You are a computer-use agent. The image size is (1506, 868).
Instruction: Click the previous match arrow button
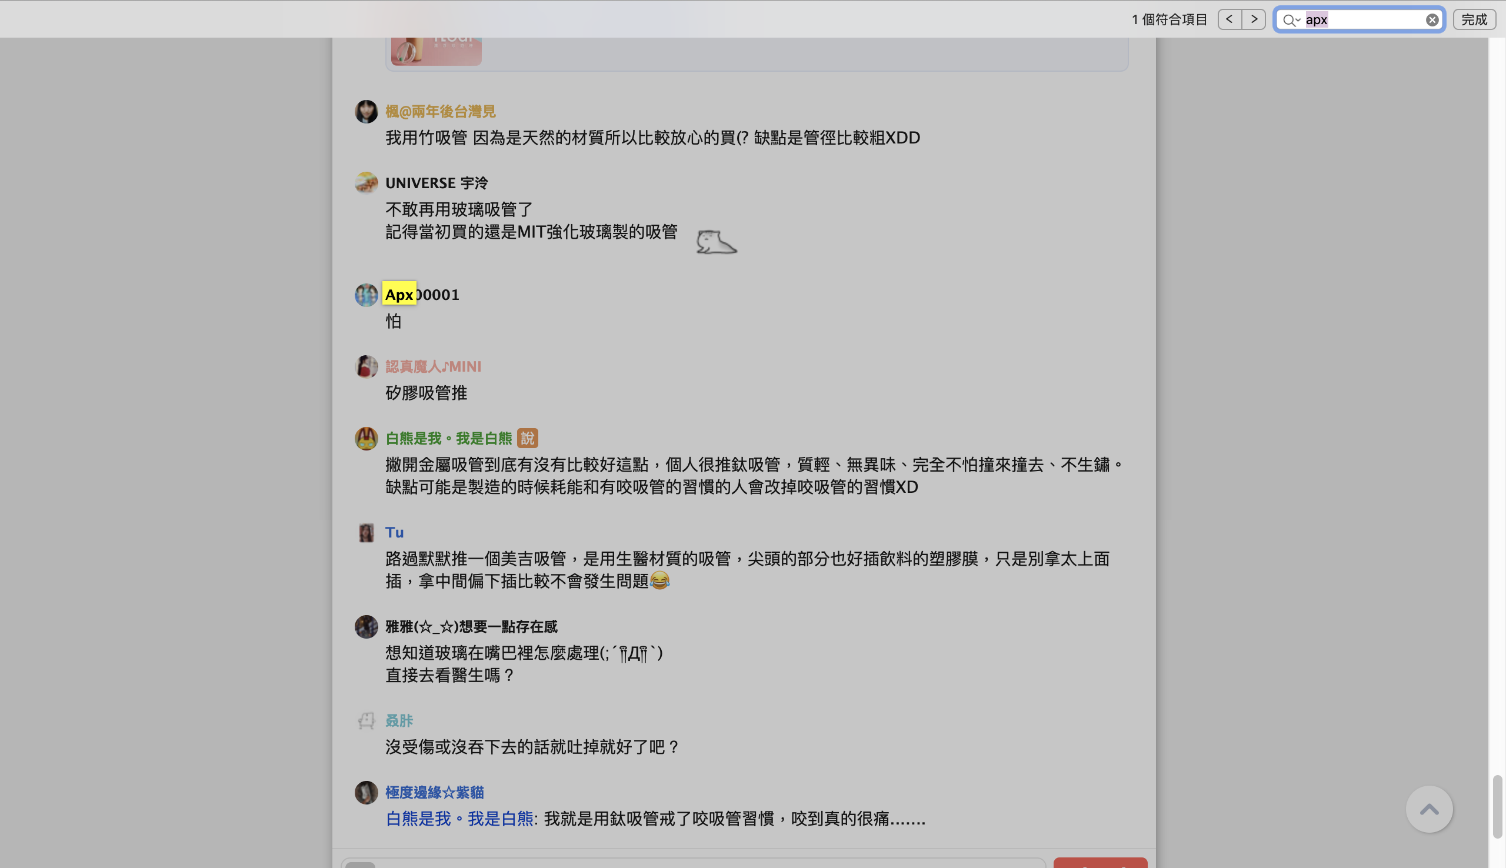pyautogui.click(x=1230, y=19)
